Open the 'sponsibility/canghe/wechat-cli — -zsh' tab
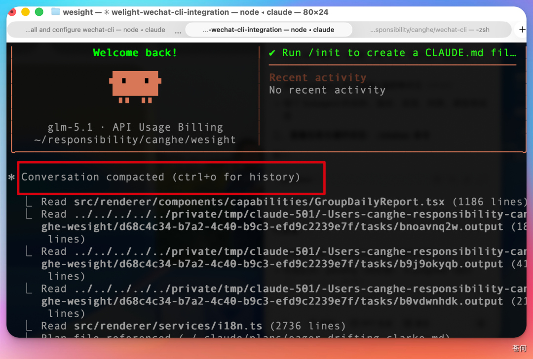The width and height of the screenshot is (533, 359). point(430,30)
